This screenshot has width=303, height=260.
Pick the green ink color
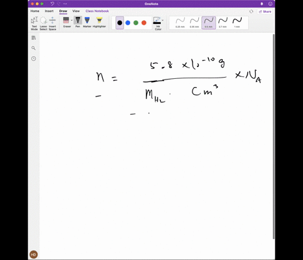pos(136,23)
